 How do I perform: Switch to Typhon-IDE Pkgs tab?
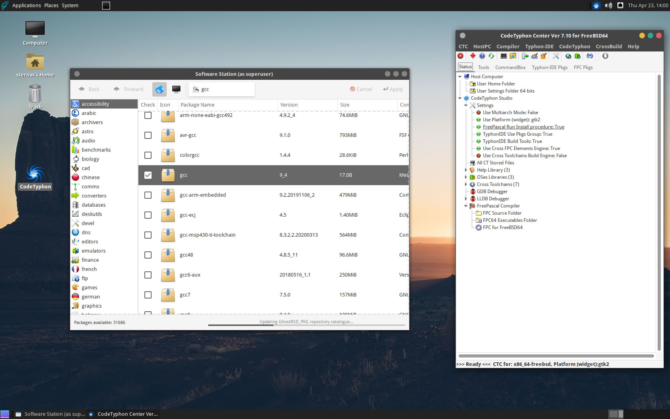(x=550, y=67)
